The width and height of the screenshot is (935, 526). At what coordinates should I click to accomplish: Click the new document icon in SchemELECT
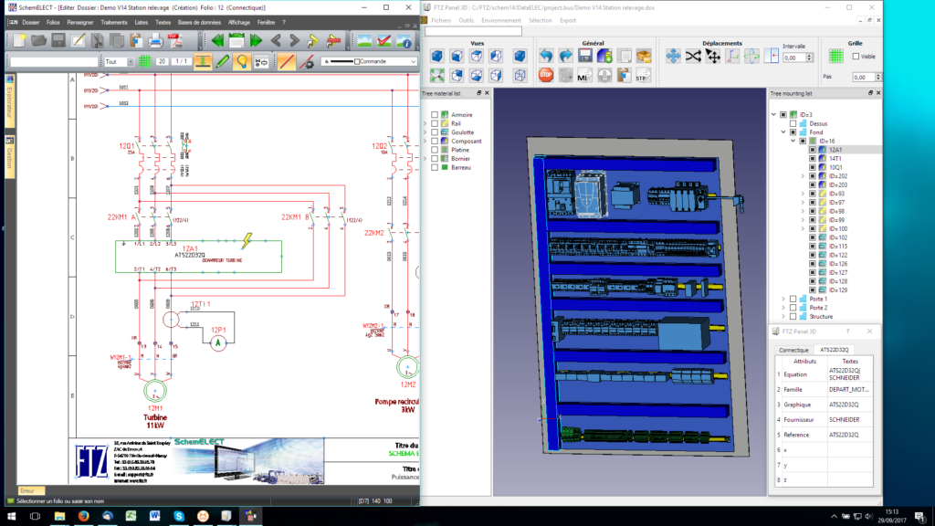(20, 40)
